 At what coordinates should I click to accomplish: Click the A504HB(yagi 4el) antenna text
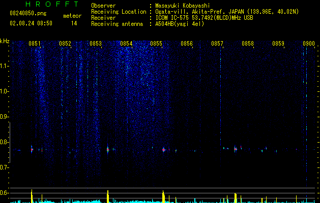pyautogui.click(x=180, y=24)
